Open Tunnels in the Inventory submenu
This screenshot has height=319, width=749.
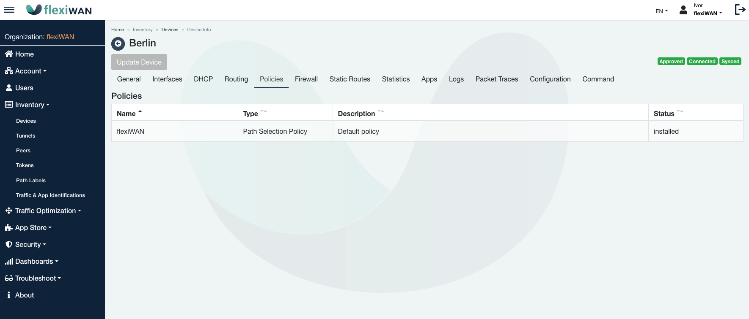[x=26, y=135]
